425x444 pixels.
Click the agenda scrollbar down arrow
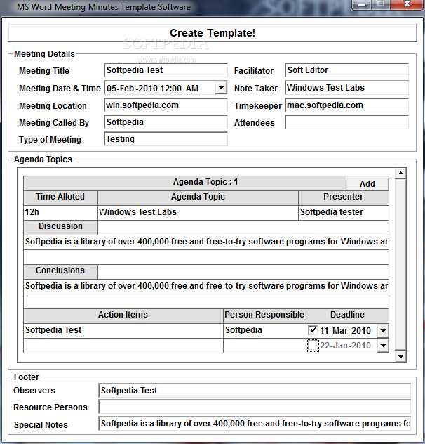point(400,357)
